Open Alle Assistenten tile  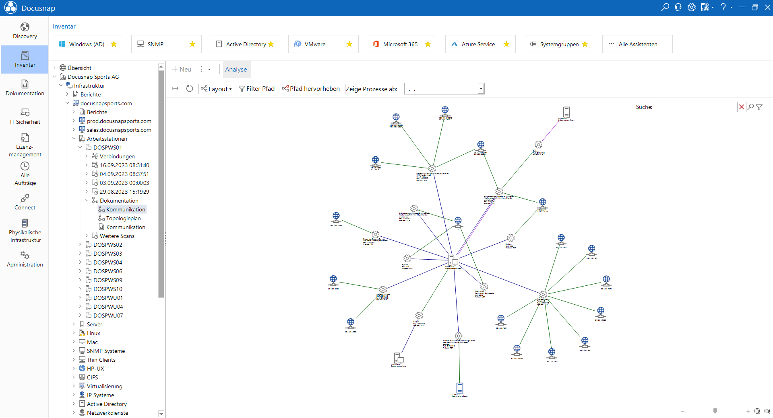[x=637, y=44]
